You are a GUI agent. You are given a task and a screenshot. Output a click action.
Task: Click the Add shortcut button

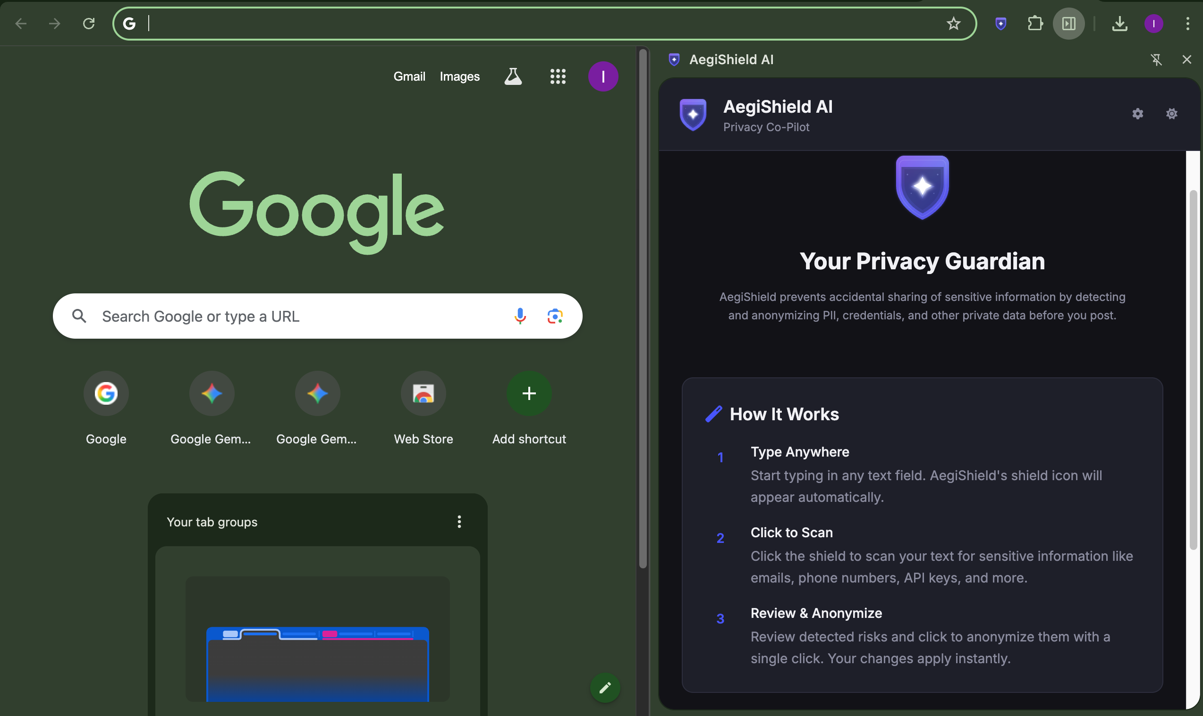529,393
